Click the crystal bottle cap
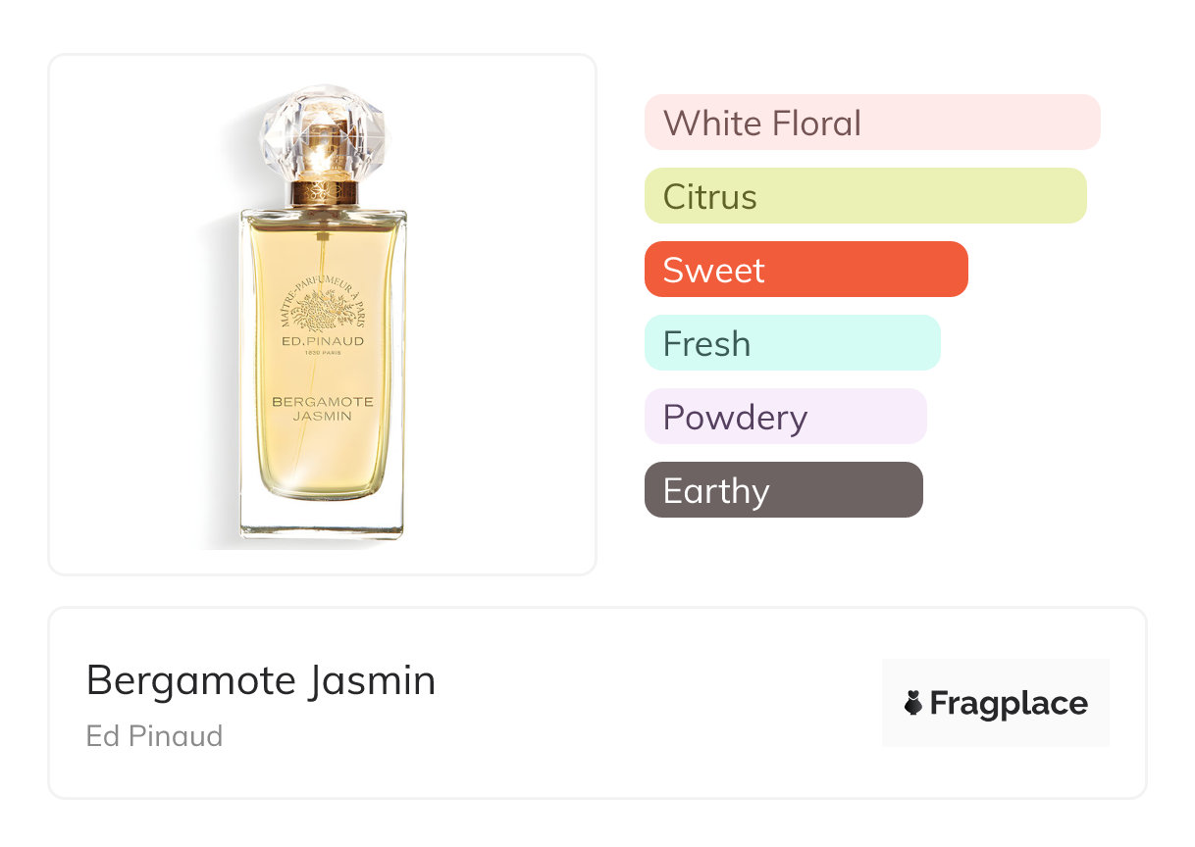 (323, 132)
